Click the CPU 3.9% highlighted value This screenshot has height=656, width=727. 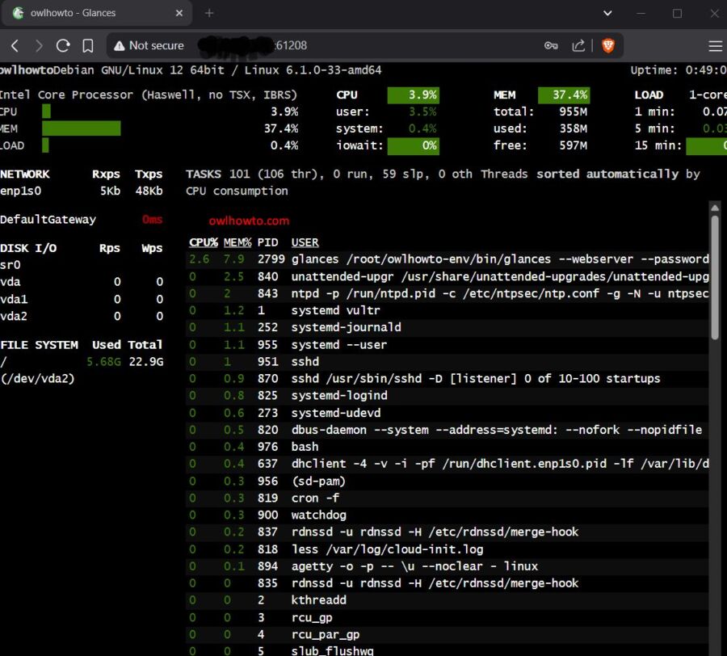(x=413, y=95)
